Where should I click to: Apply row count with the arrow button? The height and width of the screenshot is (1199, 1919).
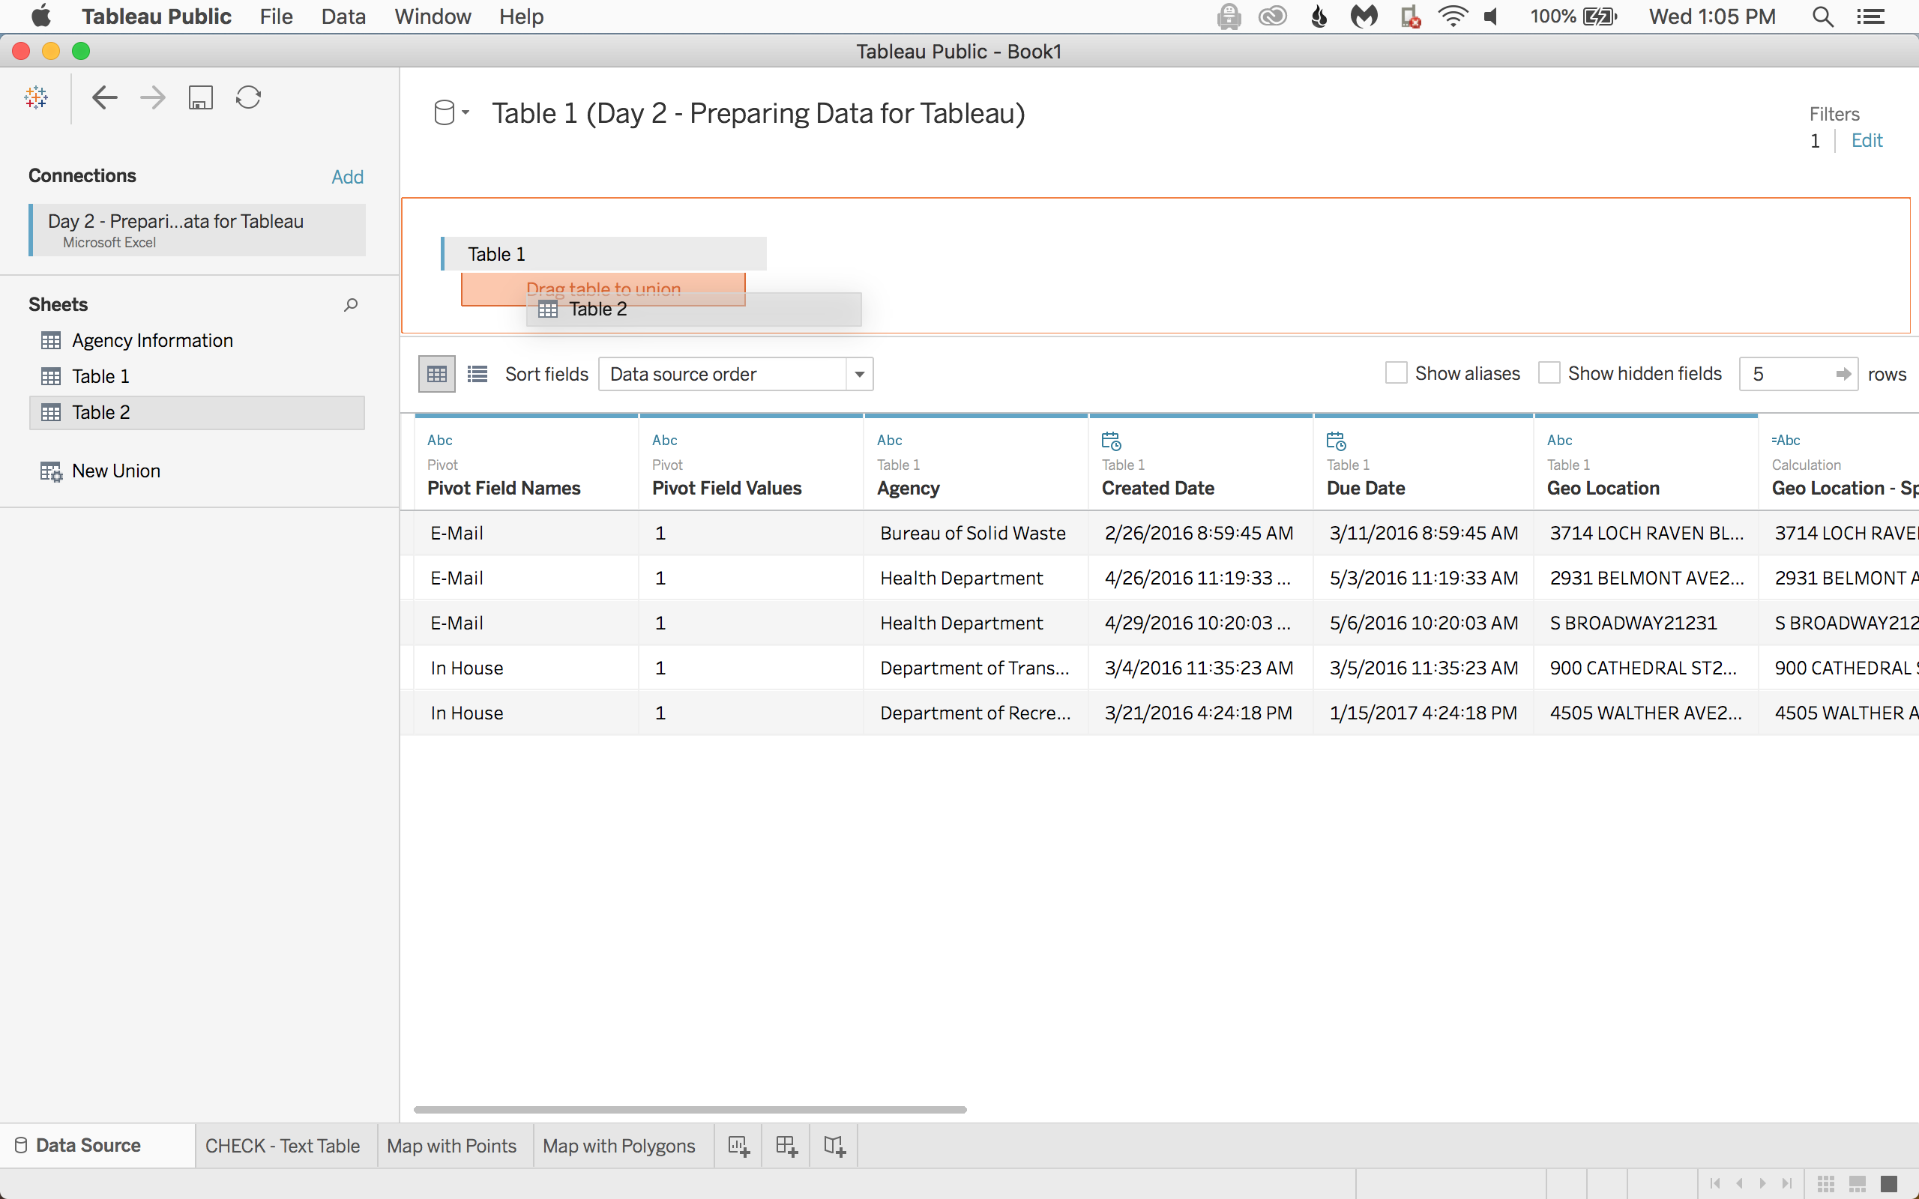point(1844,373)
